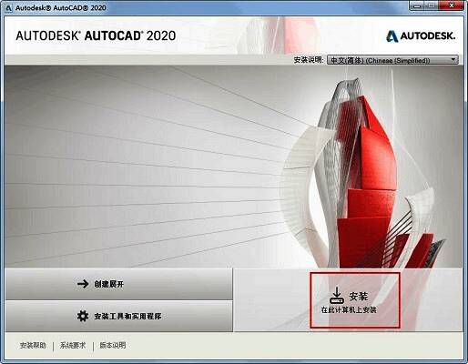The image size is (468, 364).
Task: Open the 版本说明 link
Action: (113, 345)
